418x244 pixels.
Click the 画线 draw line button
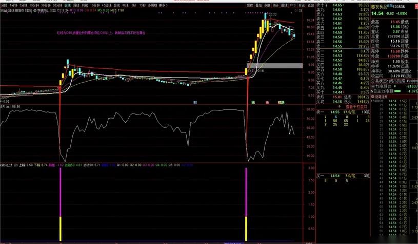pos(284,5)
